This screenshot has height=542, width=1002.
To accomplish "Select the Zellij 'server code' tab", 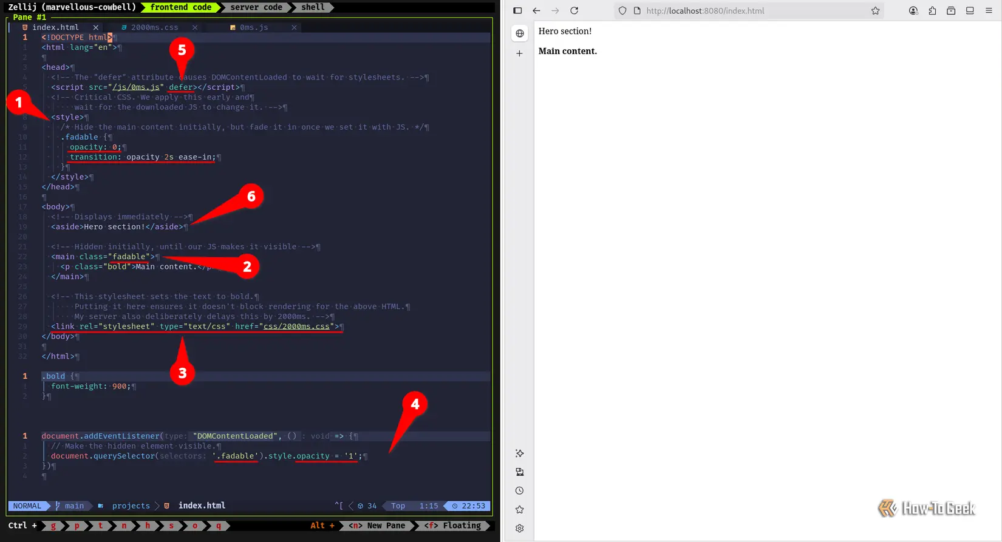I will [x=256, y=7].
